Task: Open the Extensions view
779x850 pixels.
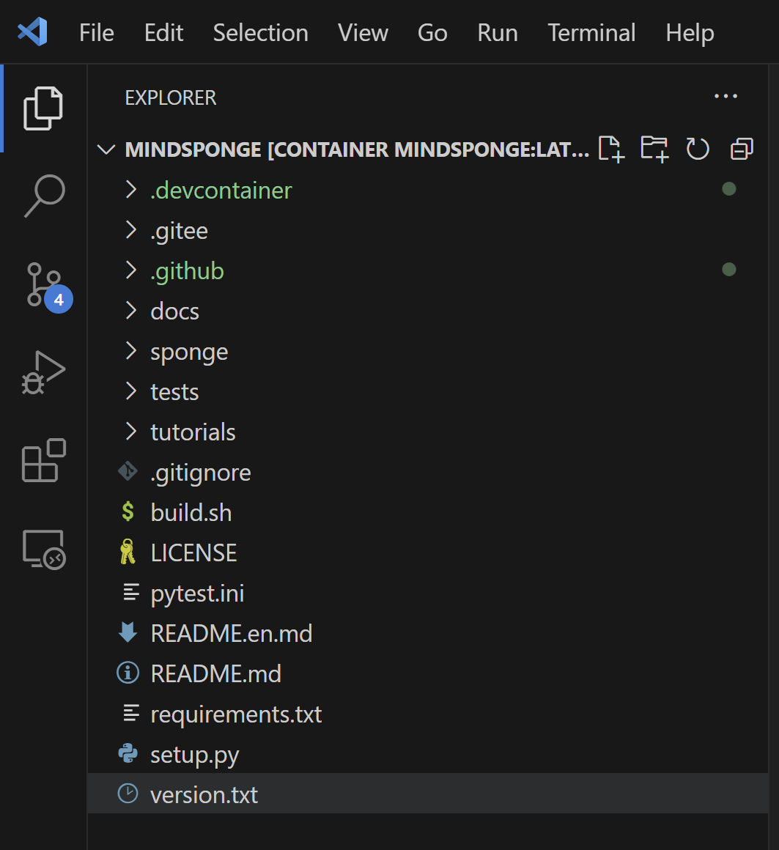Action: point(44,460)
